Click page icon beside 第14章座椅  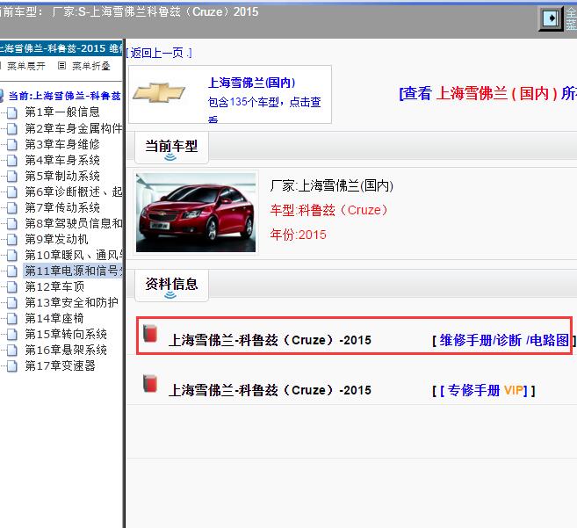tap(12, 319)
